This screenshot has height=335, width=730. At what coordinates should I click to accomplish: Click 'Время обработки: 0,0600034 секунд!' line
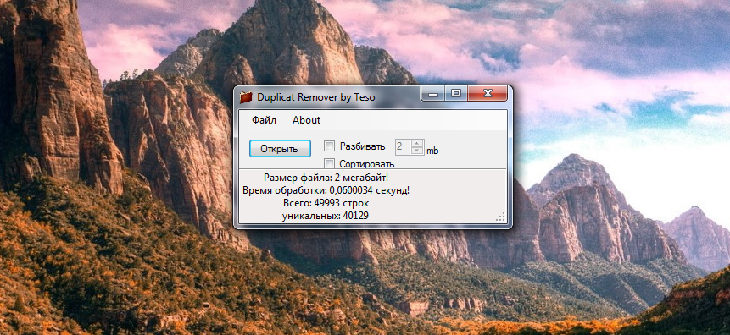click(326, 190)
